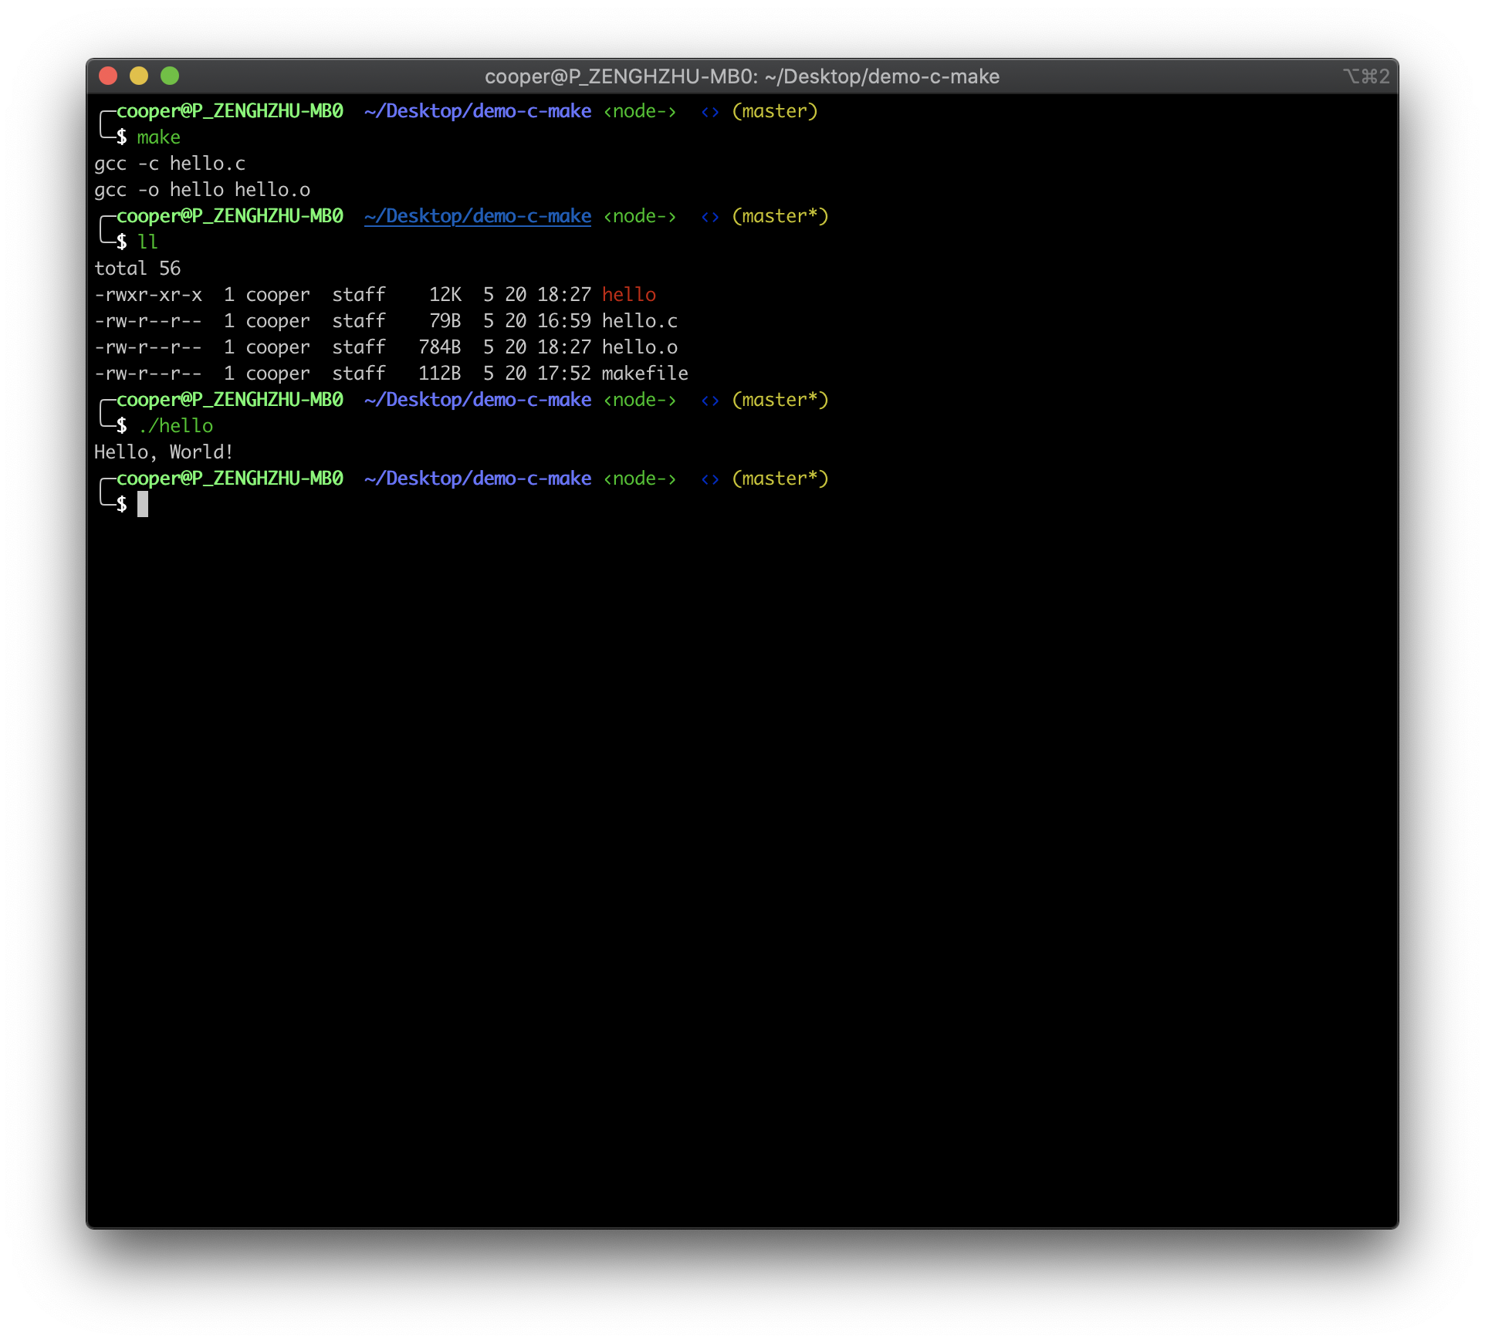The height and width of the screenshot is (1343, 1485).
Task: Click the 'll' command text
Action: click(x=147, y=242)
